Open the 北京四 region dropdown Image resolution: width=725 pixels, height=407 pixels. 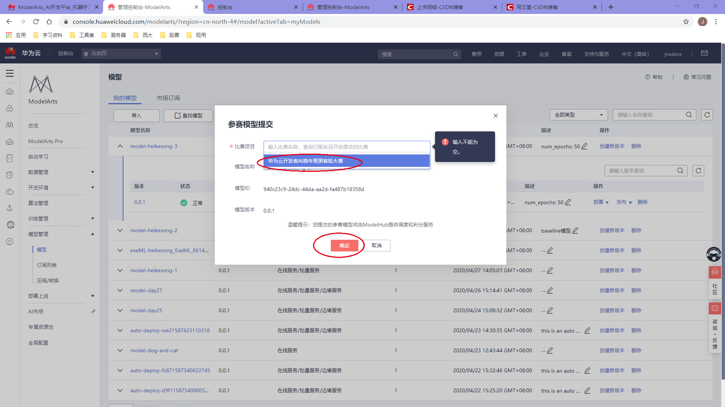click(x=121, y=54)
